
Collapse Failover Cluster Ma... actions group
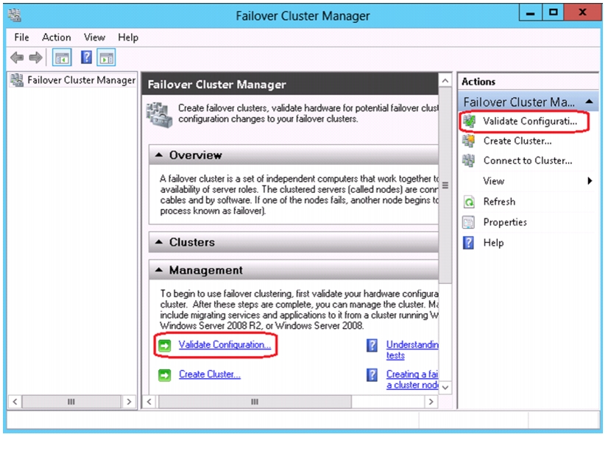(x=590, y=102)
